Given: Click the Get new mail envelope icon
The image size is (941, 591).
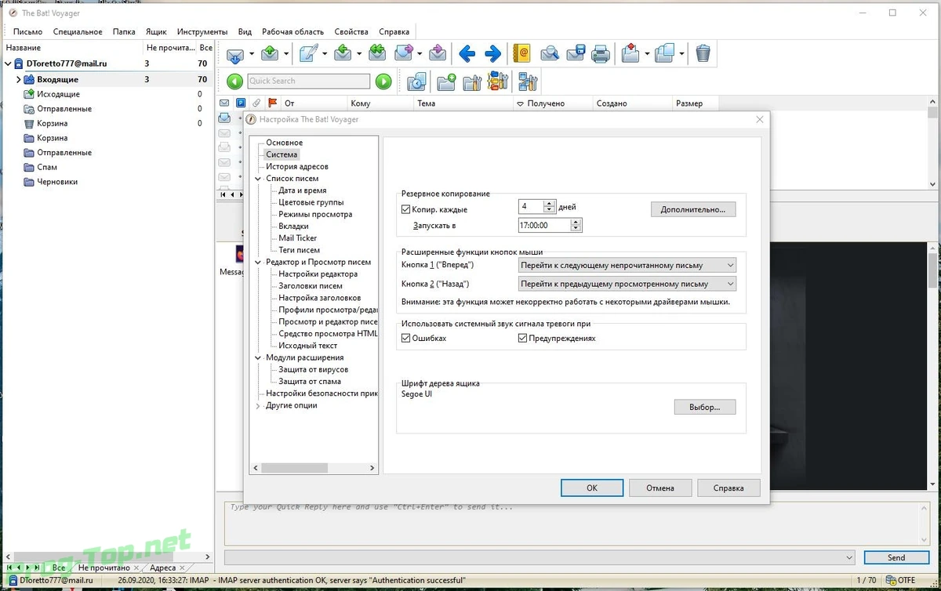Looking at the screenshot, I should click(x=234, y=53).
